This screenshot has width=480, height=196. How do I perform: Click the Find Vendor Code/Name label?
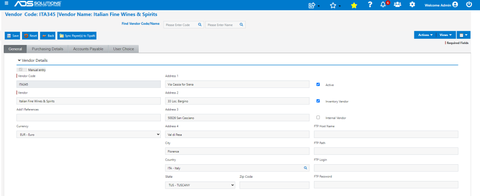click(x=141, y=23)
